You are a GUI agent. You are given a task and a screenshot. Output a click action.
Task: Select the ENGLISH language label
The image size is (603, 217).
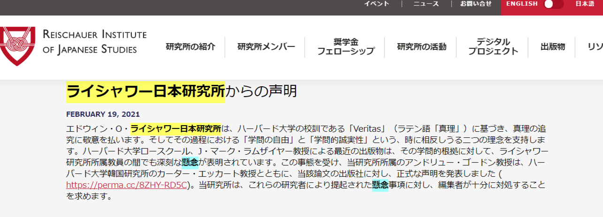pos(522,4)
